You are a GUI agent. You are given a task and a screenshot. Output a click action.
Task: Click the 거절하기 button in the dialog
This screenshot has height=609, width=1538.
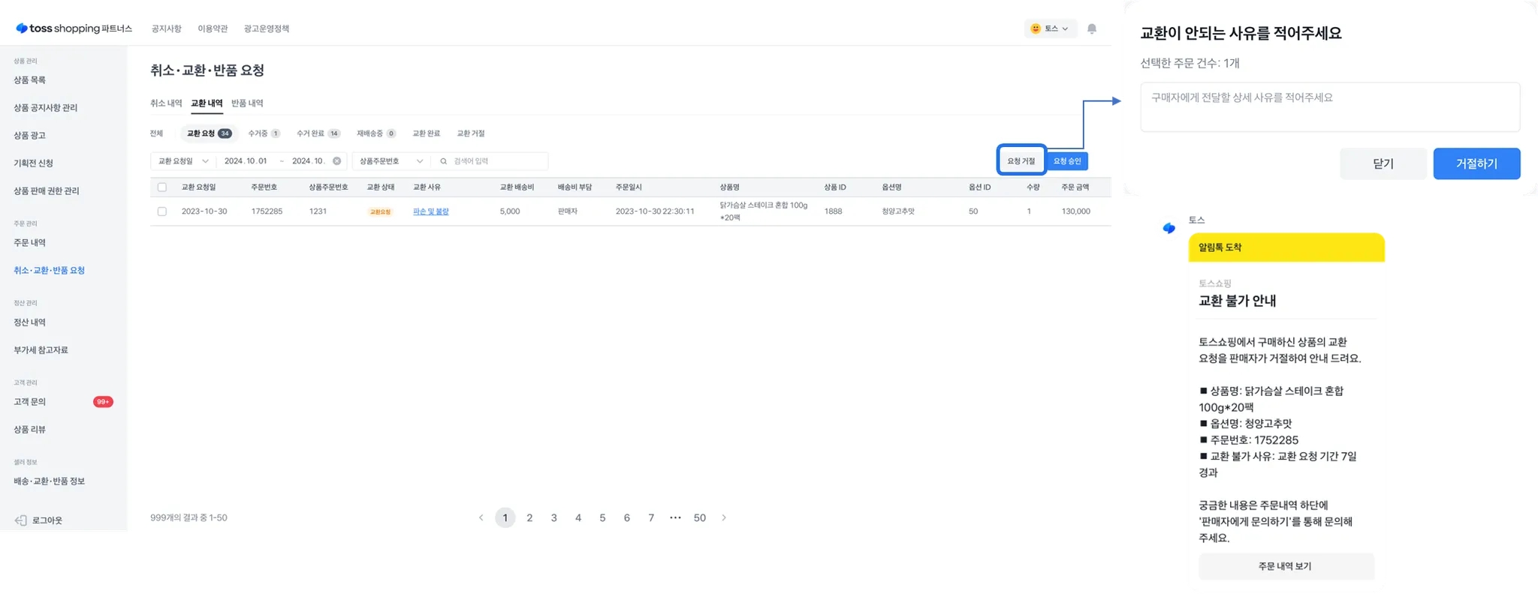(1476, 163)
